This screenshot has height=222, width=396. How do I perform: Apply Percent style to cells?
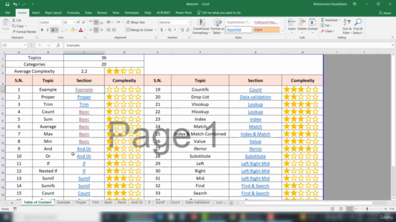[x=170, y=30]
